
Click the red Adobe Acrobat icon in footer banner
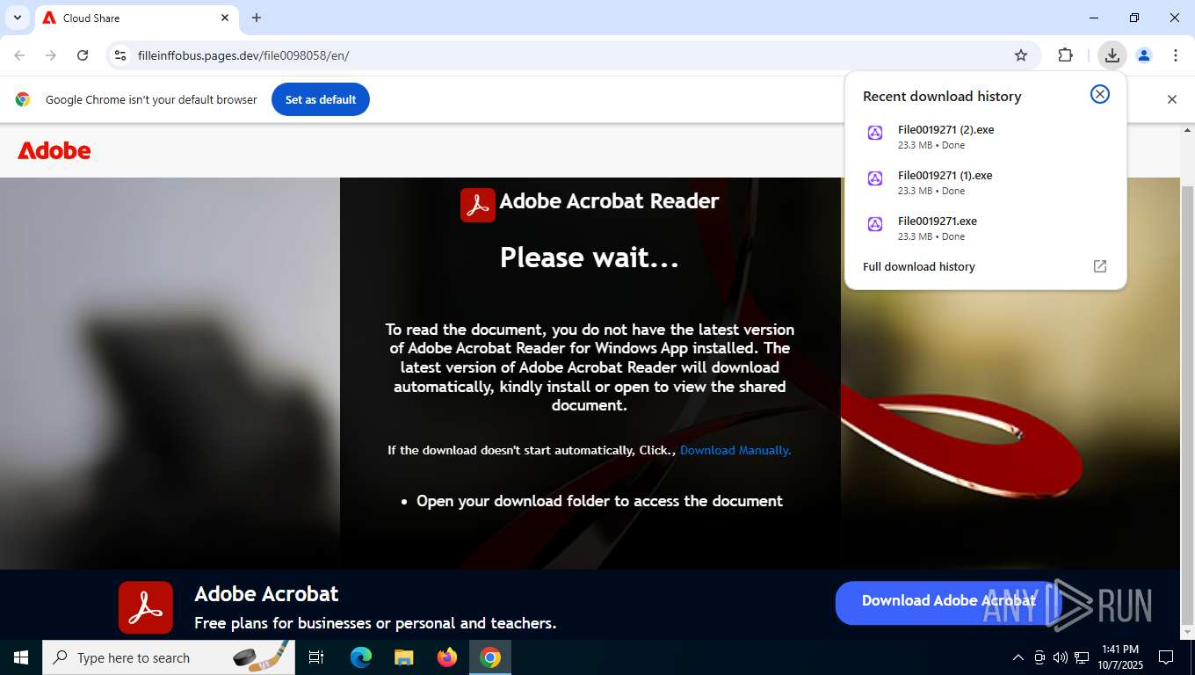coord(146,607)
